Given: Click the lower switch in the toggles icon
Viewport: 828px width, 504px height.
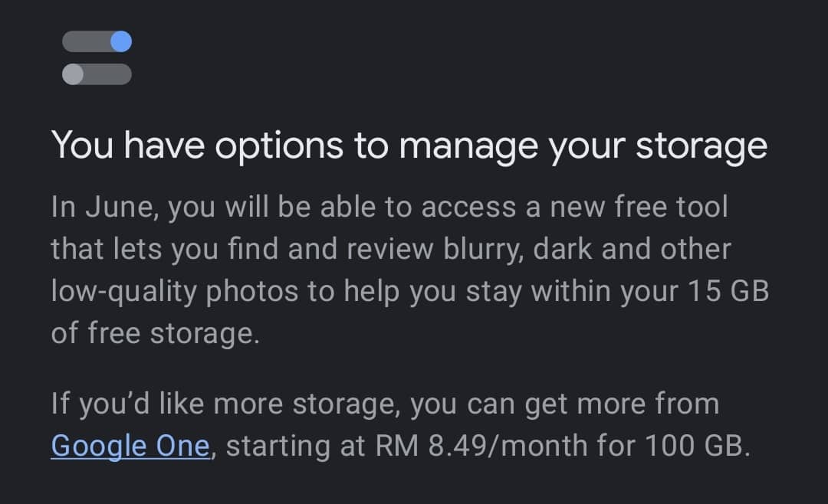Looking at the screenshot, I should [x=97, y=74].
